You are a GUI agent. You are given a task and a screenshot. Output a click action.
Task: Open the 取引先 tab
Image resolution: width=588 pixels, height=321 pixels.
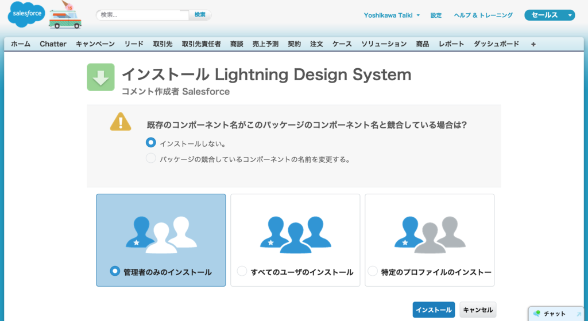163,44
